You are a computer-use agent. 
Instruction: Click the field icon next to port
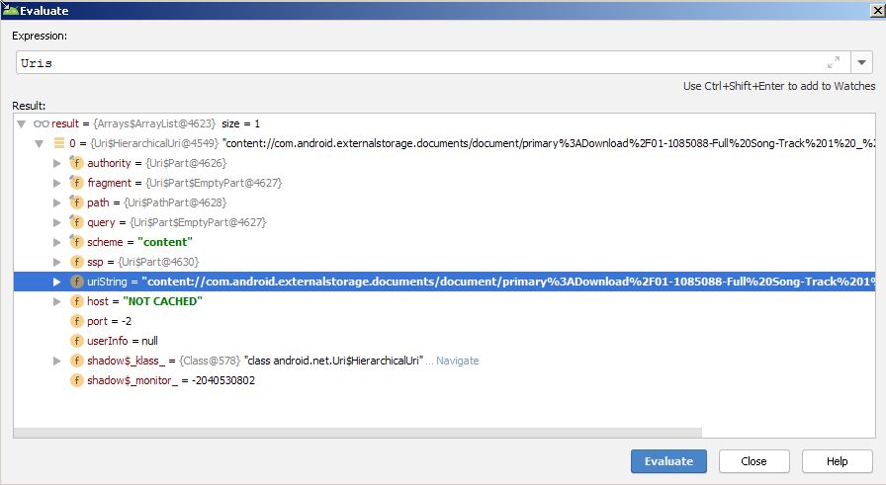(x=76, y=321)
